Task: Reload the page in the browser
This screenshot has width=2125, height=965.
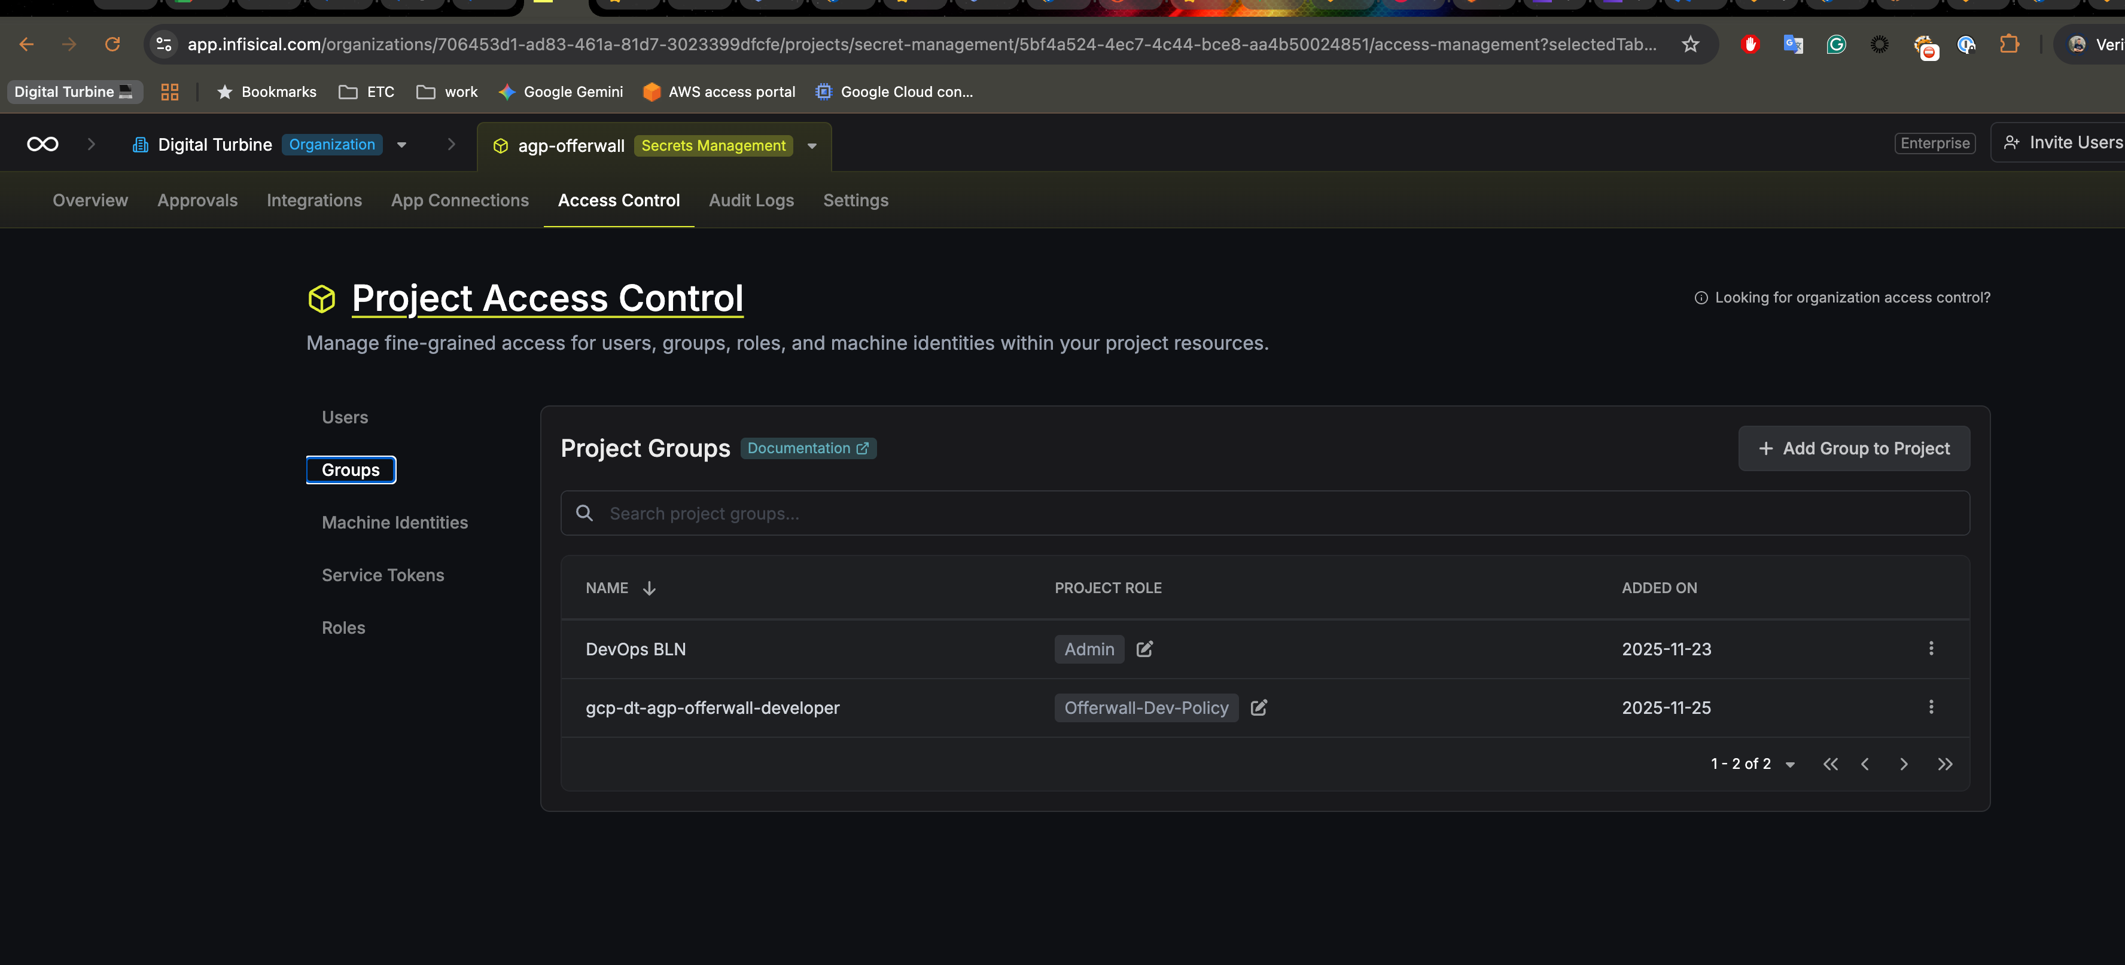Action: [112, 44]
